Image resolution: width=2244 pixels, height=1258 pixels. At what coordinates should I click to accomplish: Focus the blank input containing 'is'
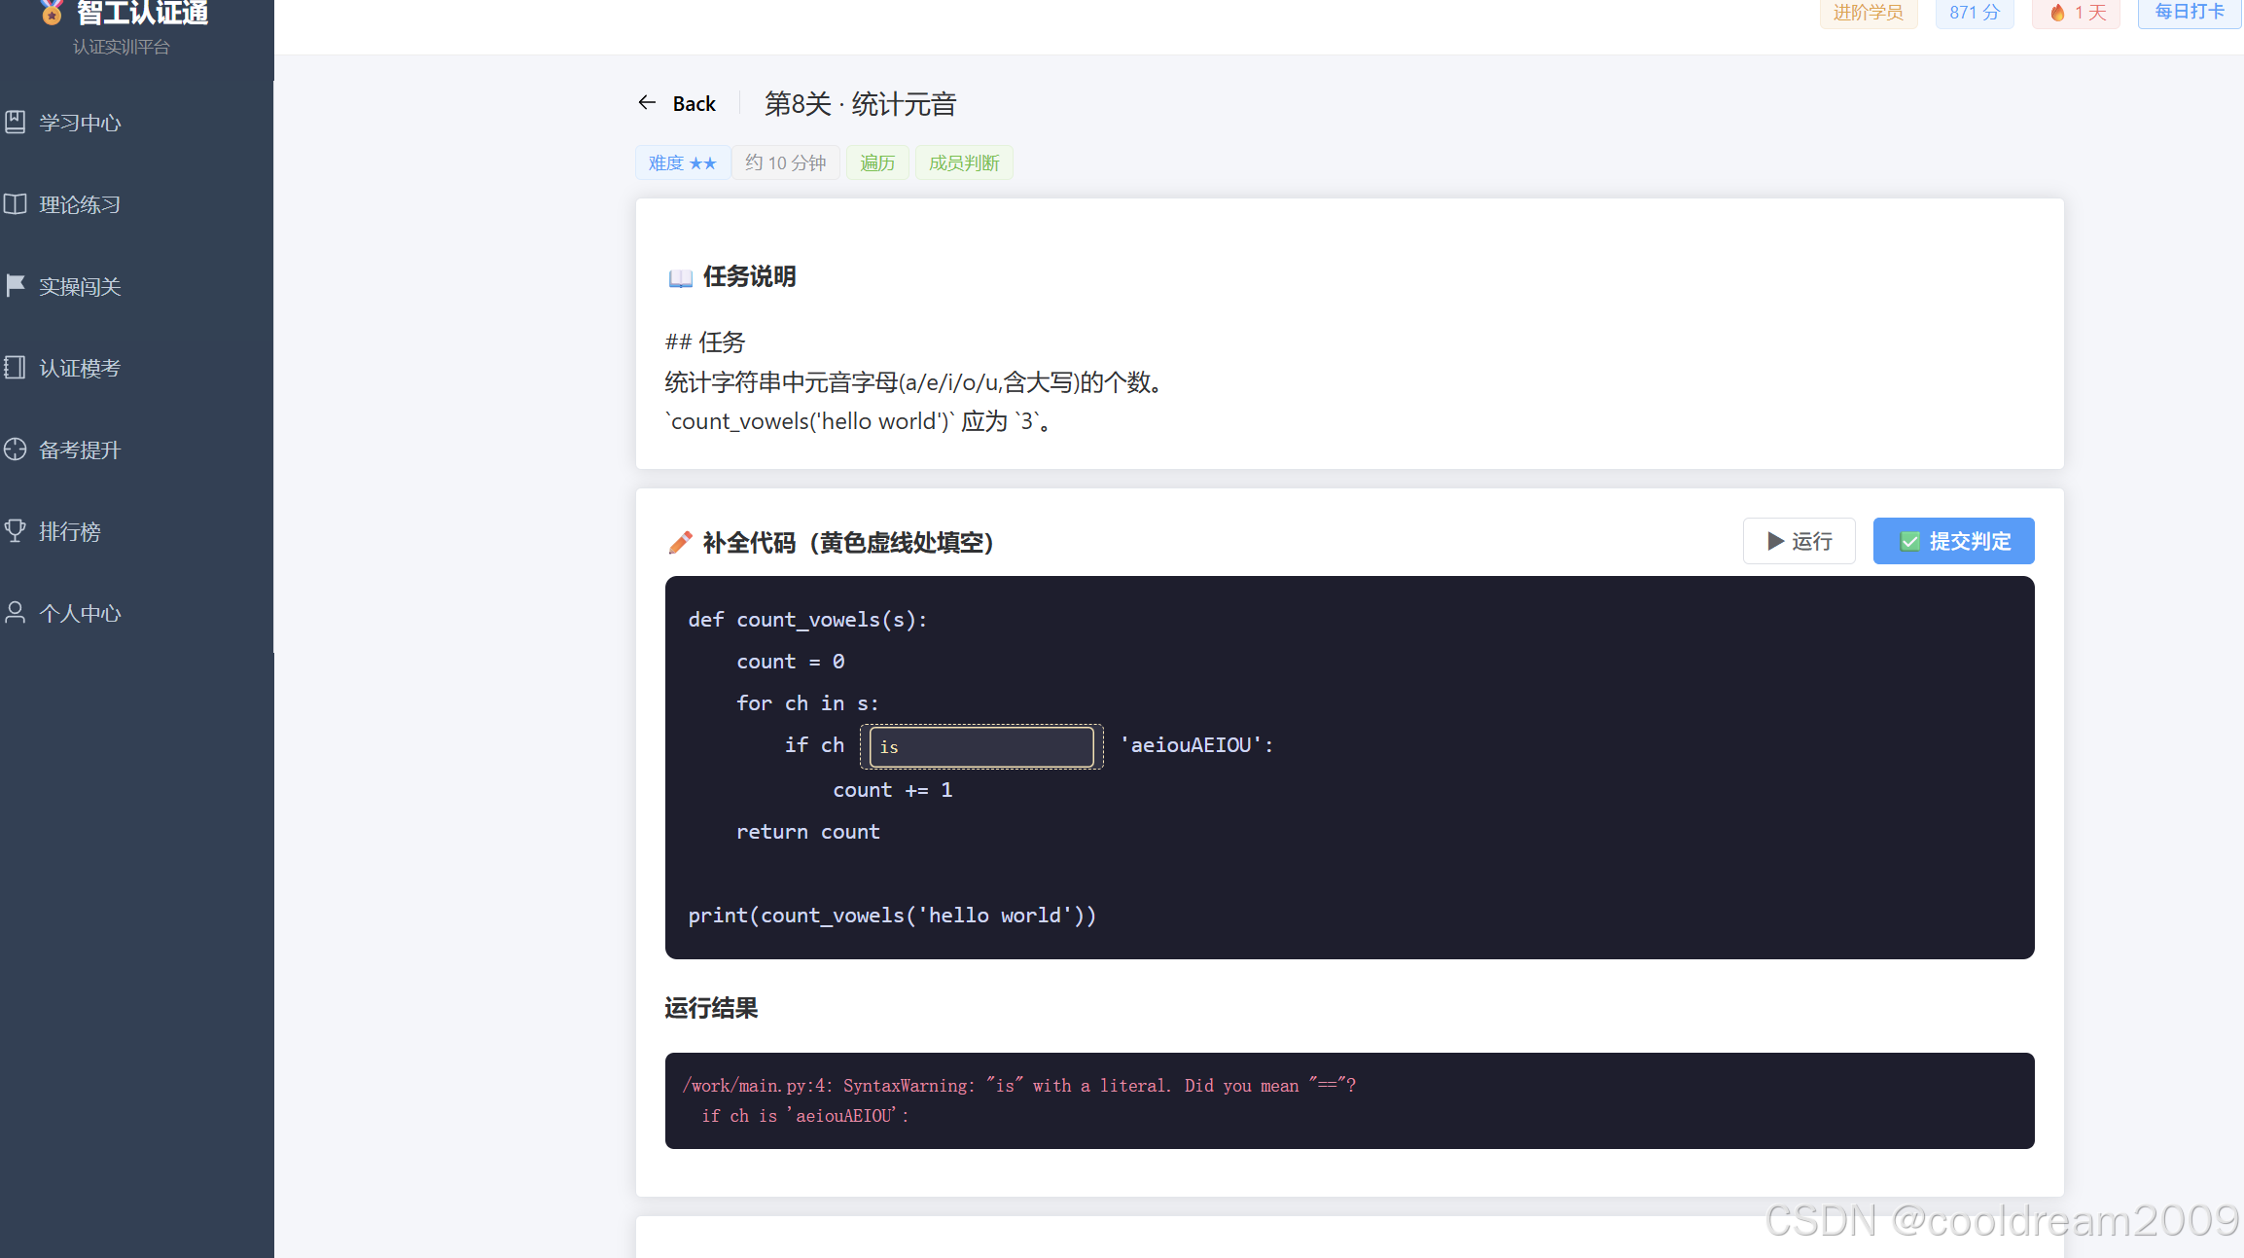pyautogui.click(x=980, y=746)
